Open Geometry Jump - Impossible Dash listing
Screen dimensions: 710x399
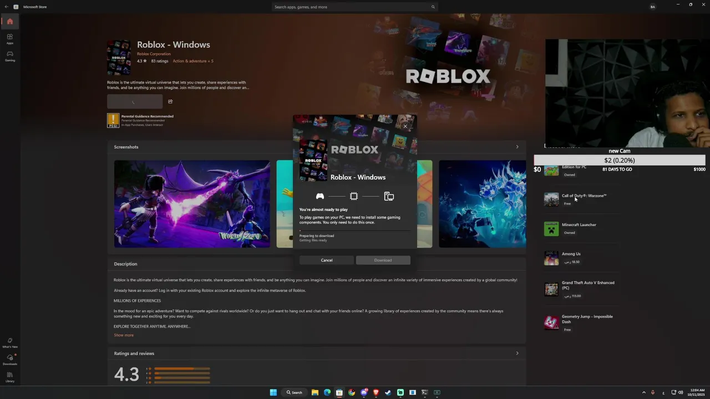587,319
